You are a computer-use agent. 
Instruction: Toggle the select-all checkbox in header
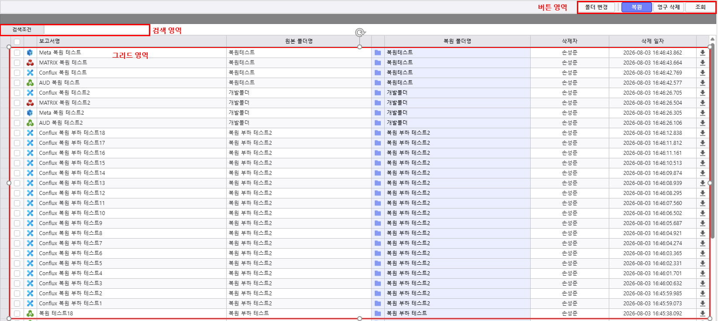point(17,42)
